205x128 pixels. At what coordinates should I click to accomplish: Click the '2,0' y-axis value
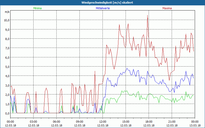[7, 95]
